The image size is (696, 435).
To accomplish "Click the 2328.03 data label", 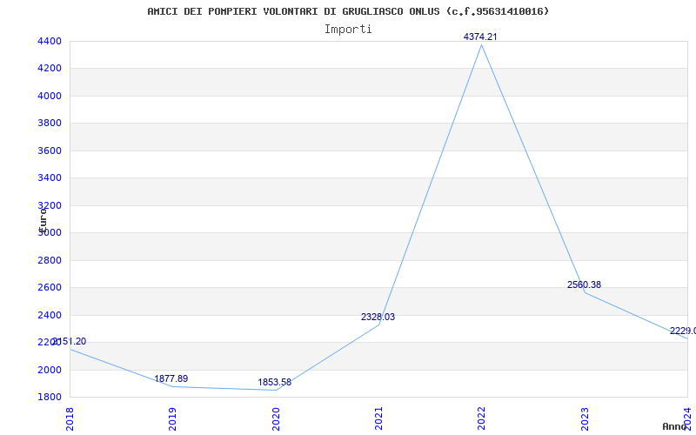I will (x=378, y=318).
